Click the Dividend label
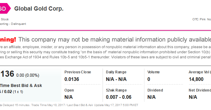This screenshot has height=110, width=211. (x=155, y=90)
